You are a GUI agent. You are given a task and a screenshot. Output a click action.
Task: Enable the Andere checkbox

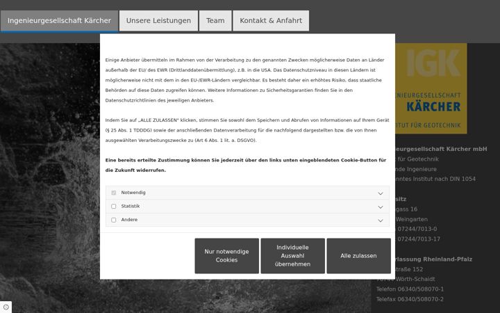(113, 220)
